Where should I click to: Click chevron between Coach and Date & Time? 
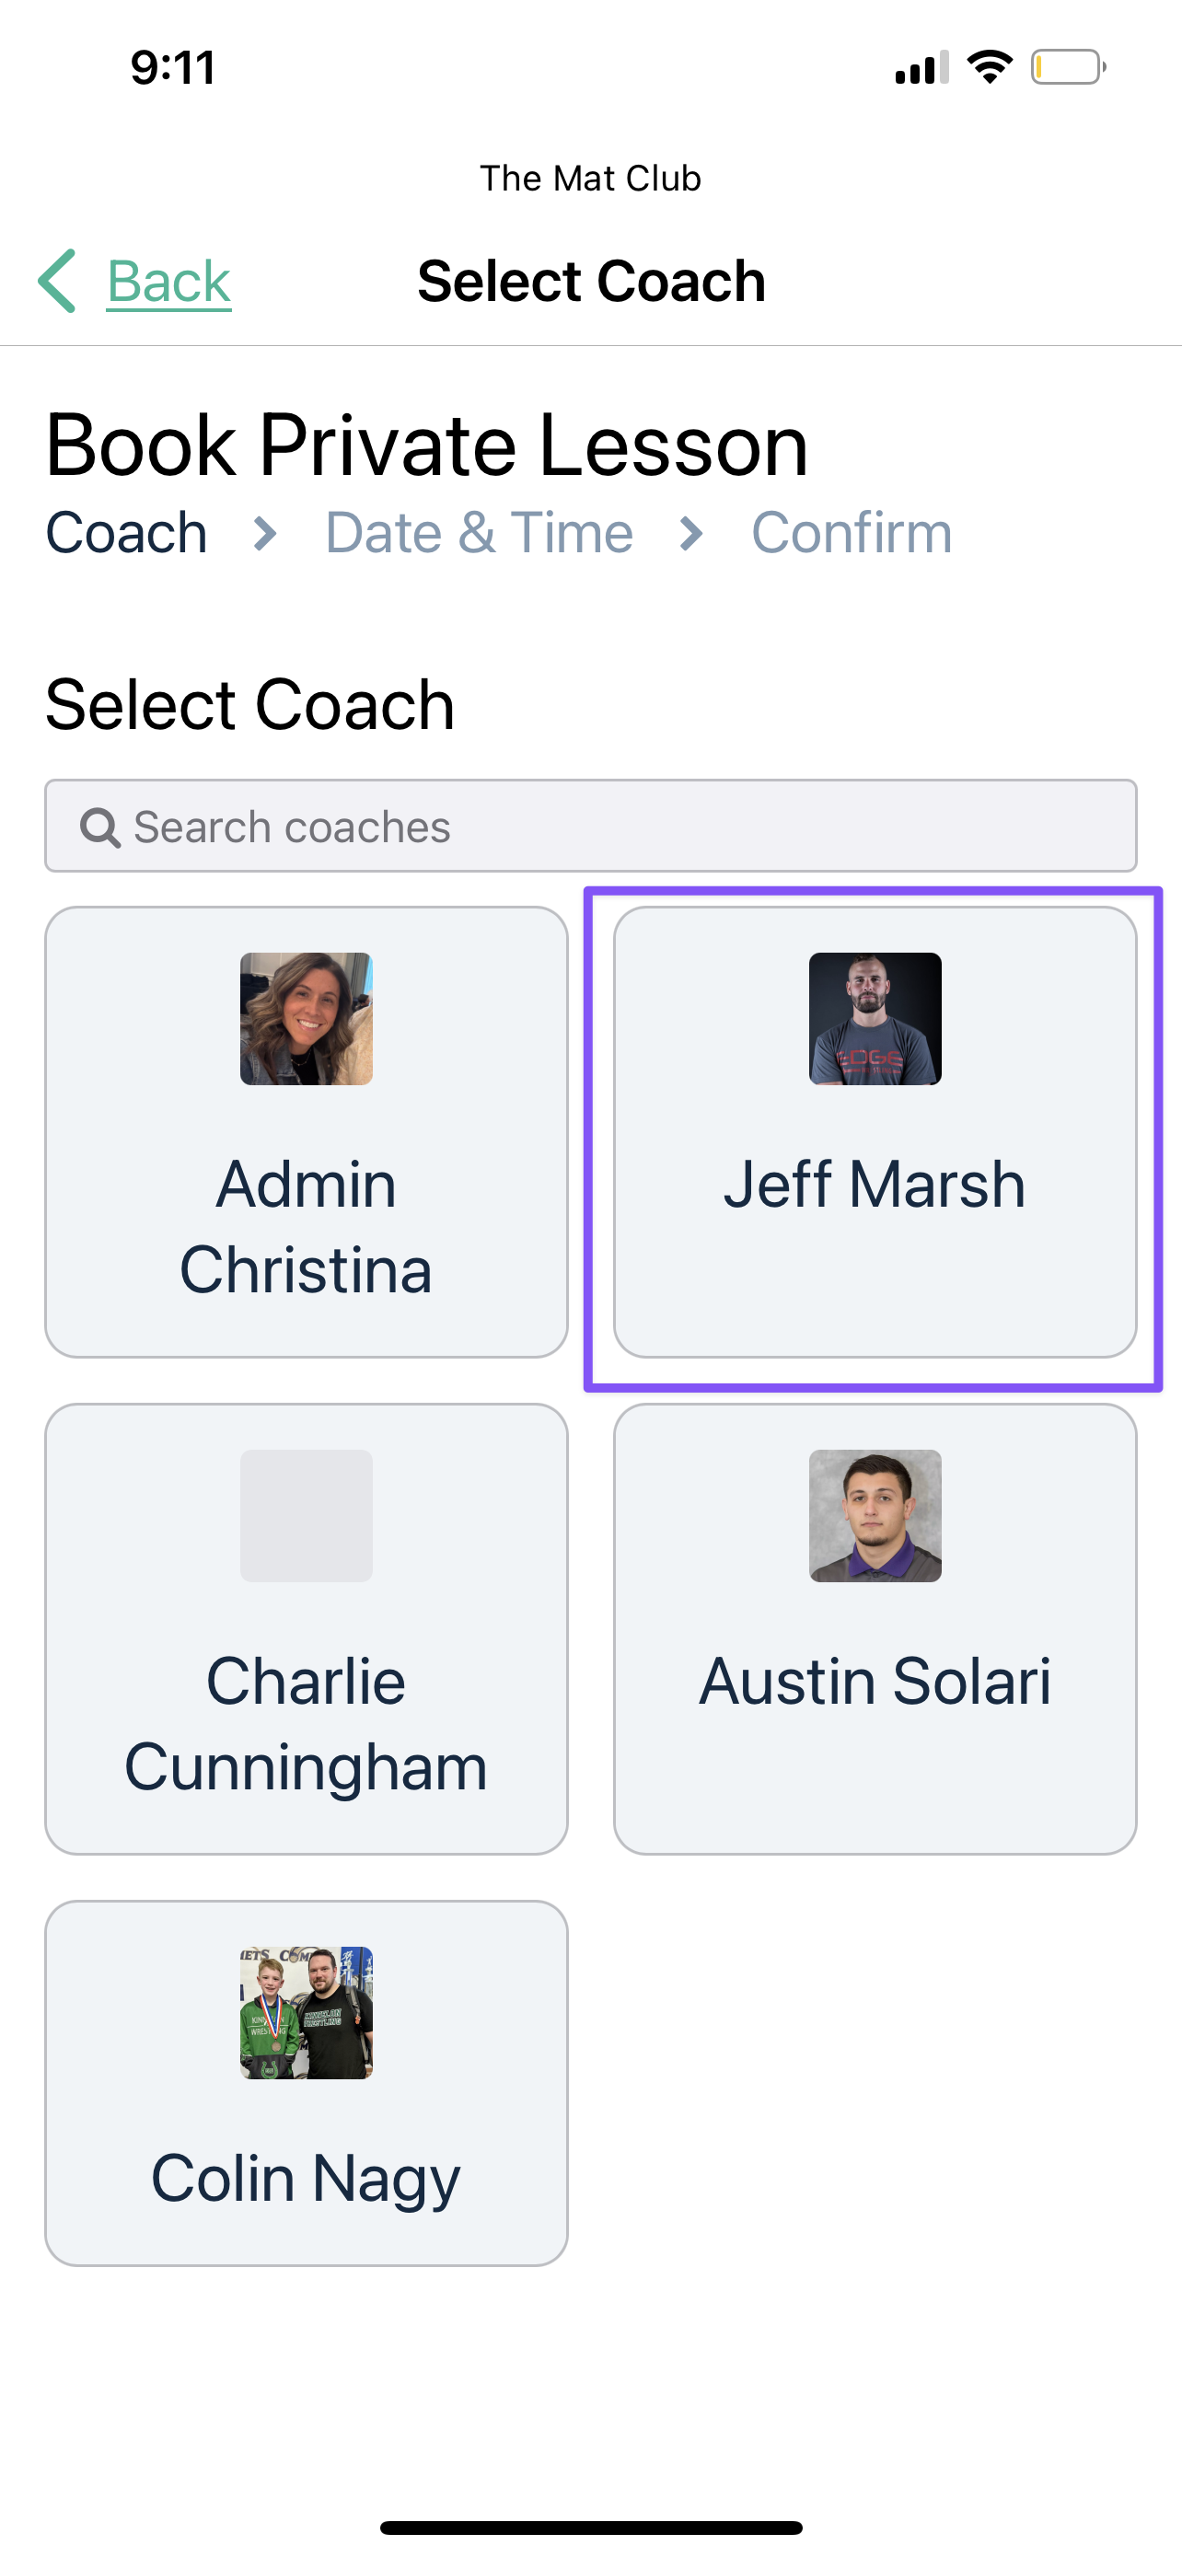coord(265,534)
